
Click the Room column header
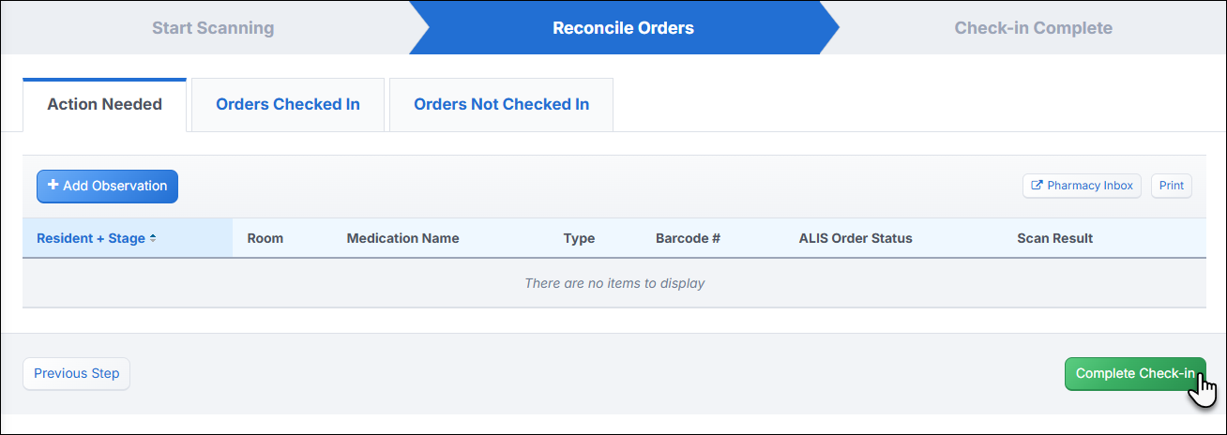coord(265,238)
